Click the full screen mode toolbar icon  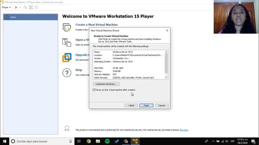[31, 7]
